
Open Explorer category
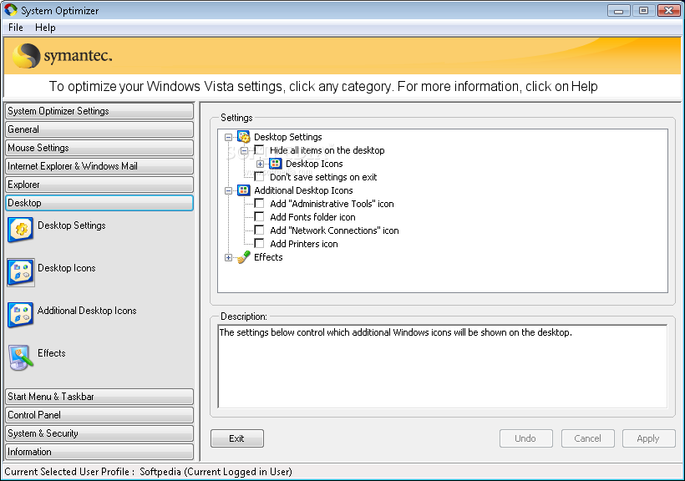click(99, 185)
